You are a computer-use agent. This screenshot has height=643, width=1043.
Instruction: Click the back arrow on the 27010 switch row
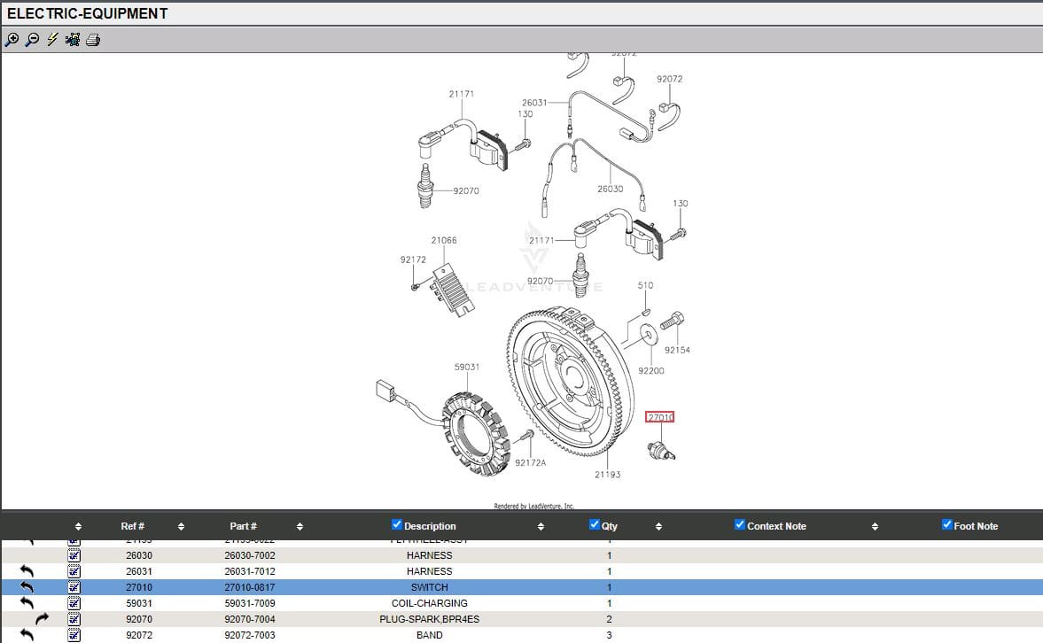(x=27, y=587)
